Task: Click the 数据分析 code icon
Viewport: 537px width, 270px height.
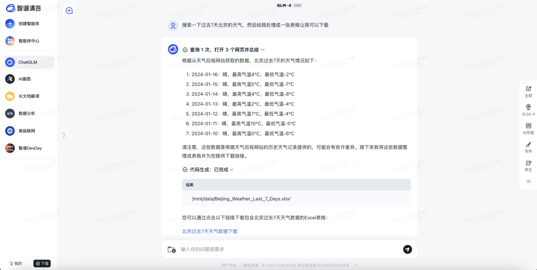Action: [10, 113]
